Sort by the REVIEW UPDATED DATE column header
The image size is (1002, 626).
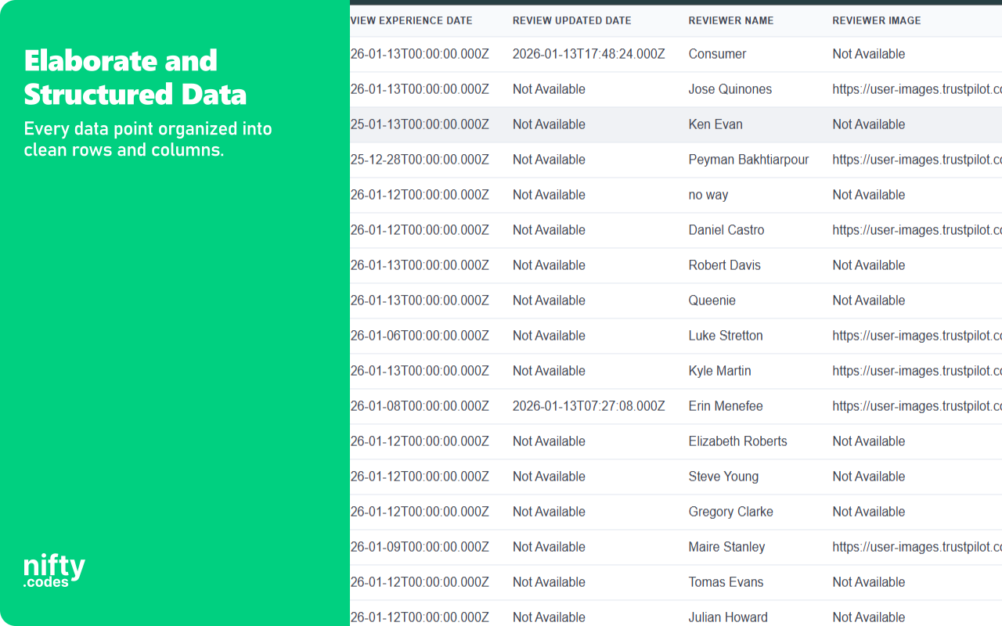pos(571,20)
